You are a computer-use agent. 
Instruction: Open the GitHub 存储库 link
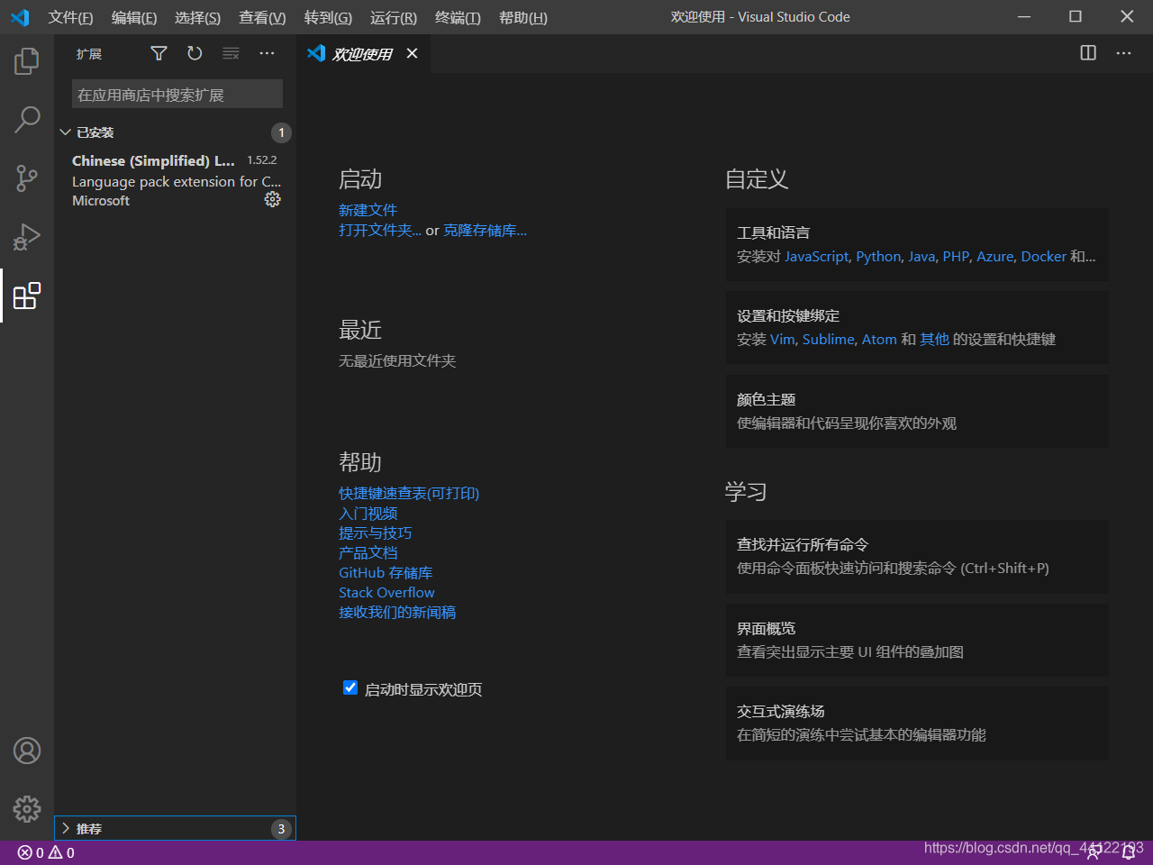(x=386, y=572)
